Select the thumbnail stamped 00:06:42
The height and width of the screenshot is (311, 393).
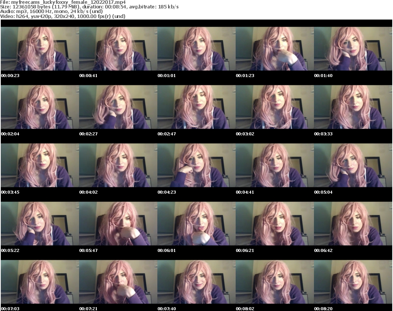(353, 224)
